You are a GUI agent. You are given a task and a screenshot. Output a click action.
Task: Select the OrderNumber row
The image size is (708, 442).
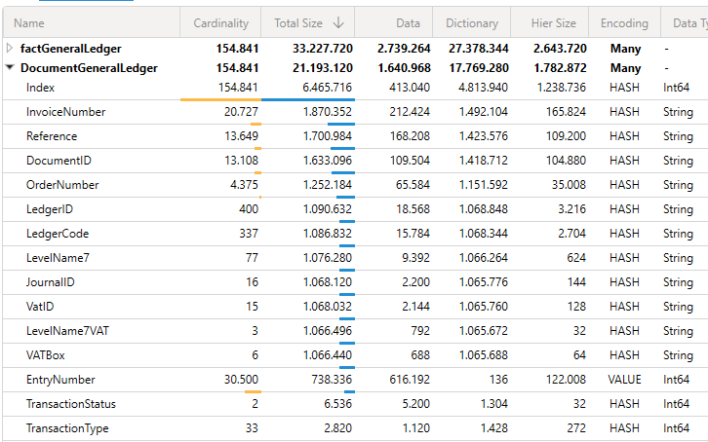tap(62, 185)
